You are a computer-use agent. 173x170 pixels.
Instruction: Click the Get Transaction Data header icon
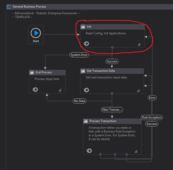[x=83, y=71]
